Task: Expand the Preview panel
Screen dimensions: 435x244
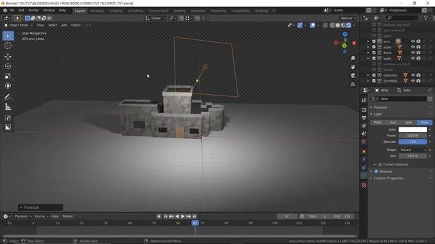Action: coord(380,107)
